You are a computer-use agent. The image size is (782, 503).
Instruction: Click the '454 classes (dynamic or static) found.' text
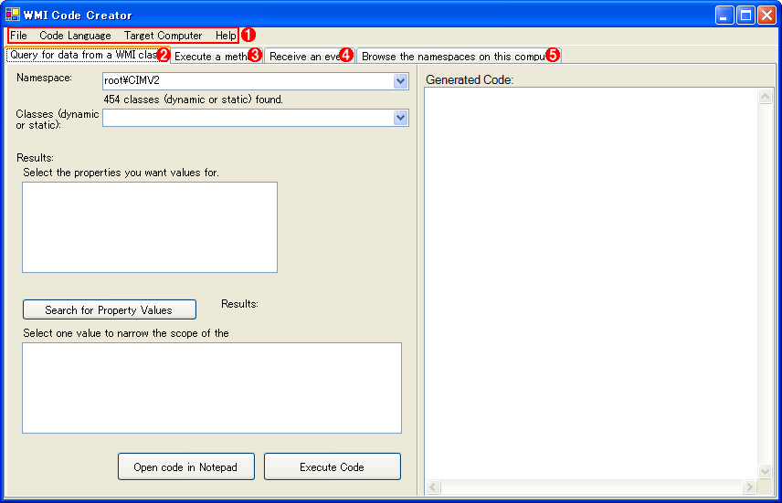tap(194, 100)
